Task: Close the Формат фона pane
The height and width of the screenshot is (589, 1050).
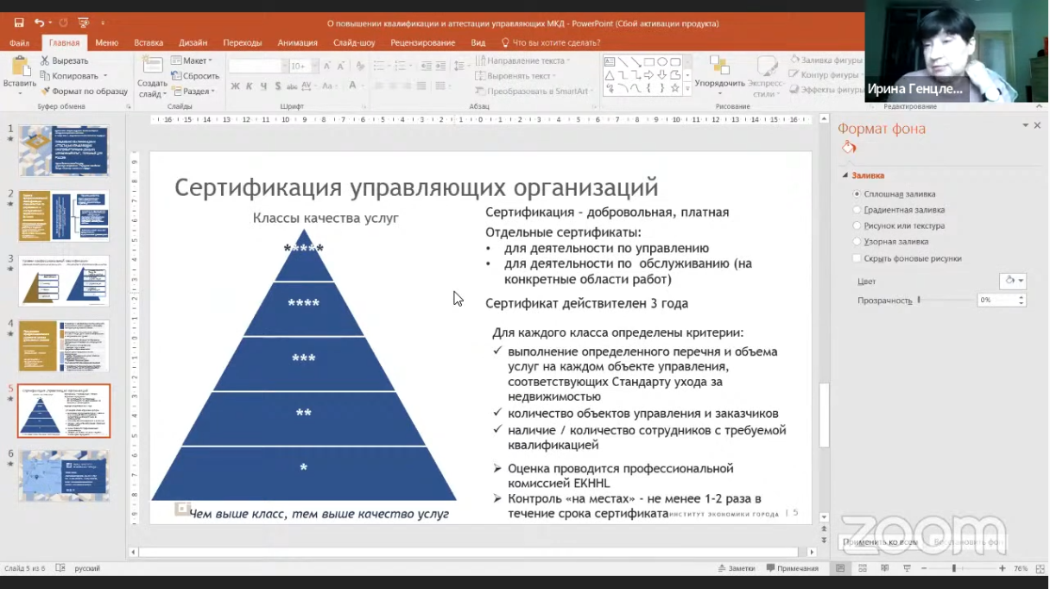Action: [1037, 125]
